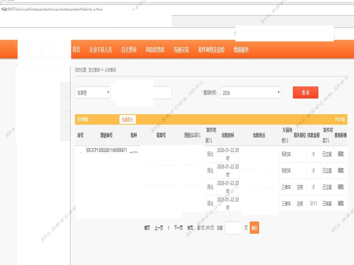Sort by 案件状态 column header
The image size is (354, 265).
(x=327, y=135)
